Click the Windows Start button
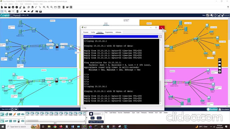The height and width of the screenshot is (129, 230). 2,127
